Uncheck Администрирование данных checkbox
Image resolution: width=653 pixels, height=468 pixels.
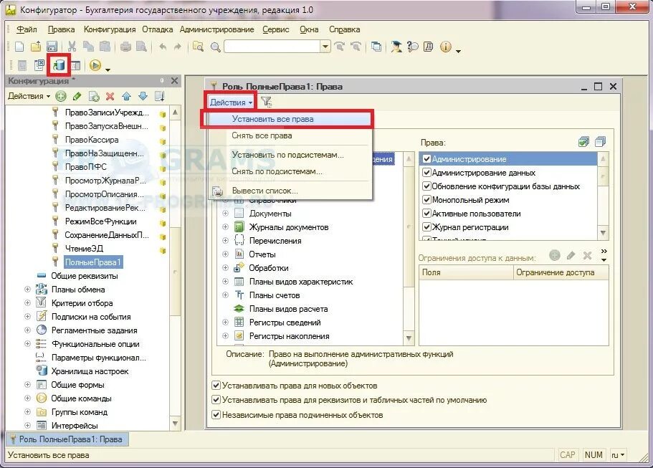(x=426, y=173)
